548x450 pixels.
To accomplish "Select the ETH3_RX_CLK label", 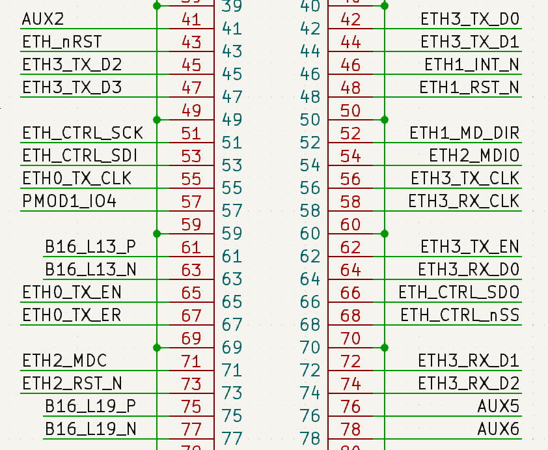I will point(464,201).
